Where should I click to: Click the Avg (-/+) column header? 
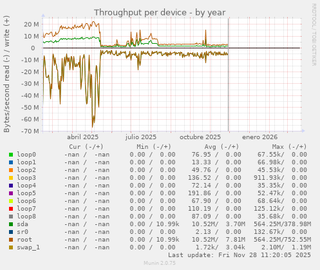(221, 147)
